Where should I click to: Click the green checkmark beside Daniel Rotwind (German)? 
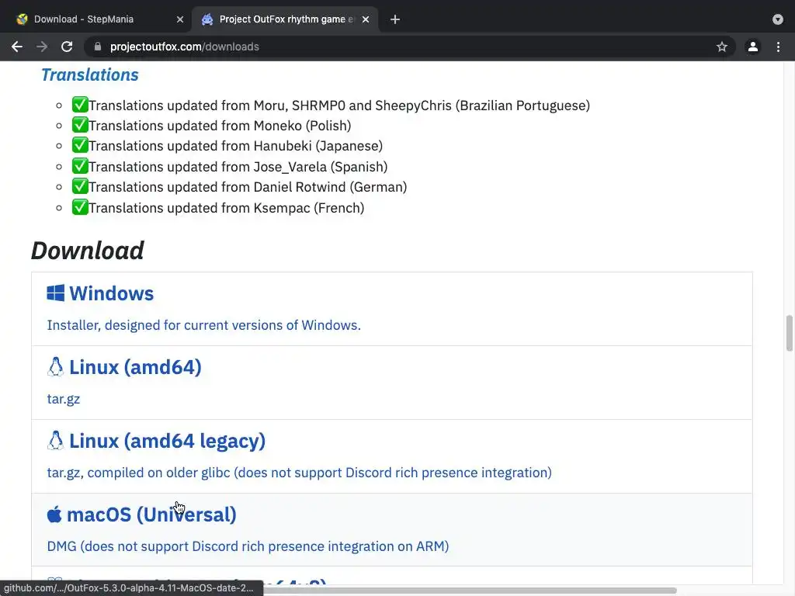(x=80, y=186)
